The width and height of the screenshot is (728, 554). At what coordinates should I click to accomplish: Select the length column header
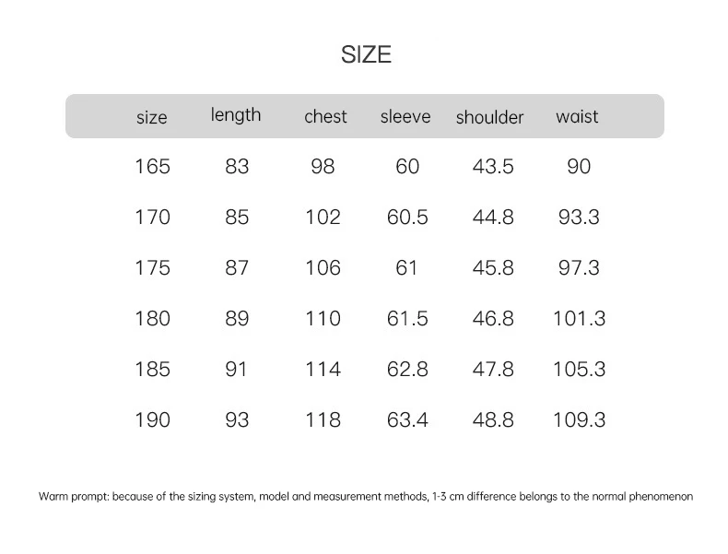tap(236, 115)
